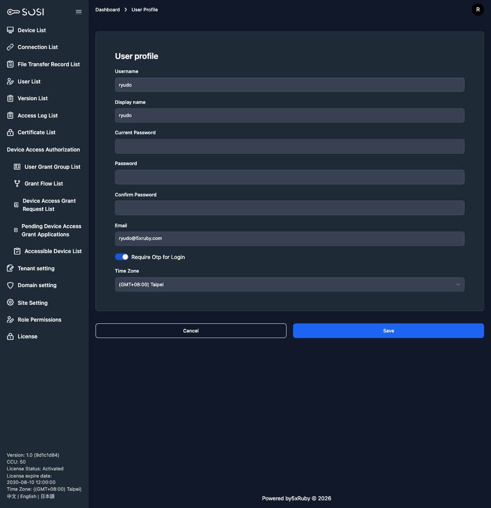Collapse sidebar with hamburger menu icon

[x=79, y=12]
